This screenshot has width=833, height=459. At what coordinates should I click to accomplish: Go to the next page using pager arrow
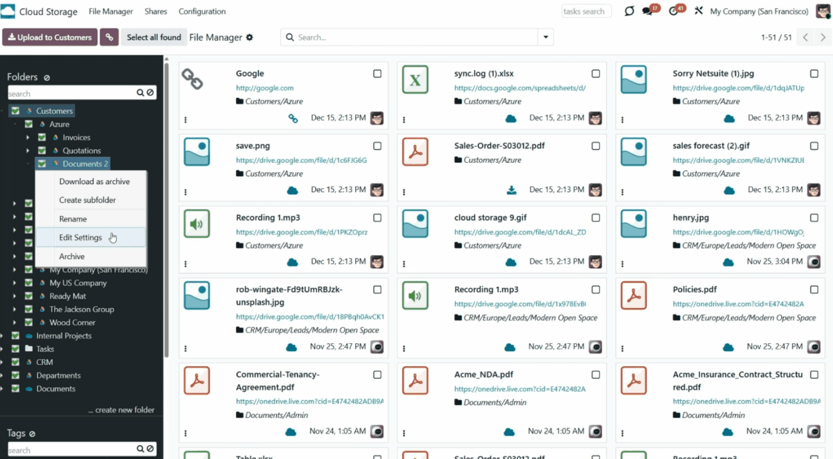click(823, 38)
